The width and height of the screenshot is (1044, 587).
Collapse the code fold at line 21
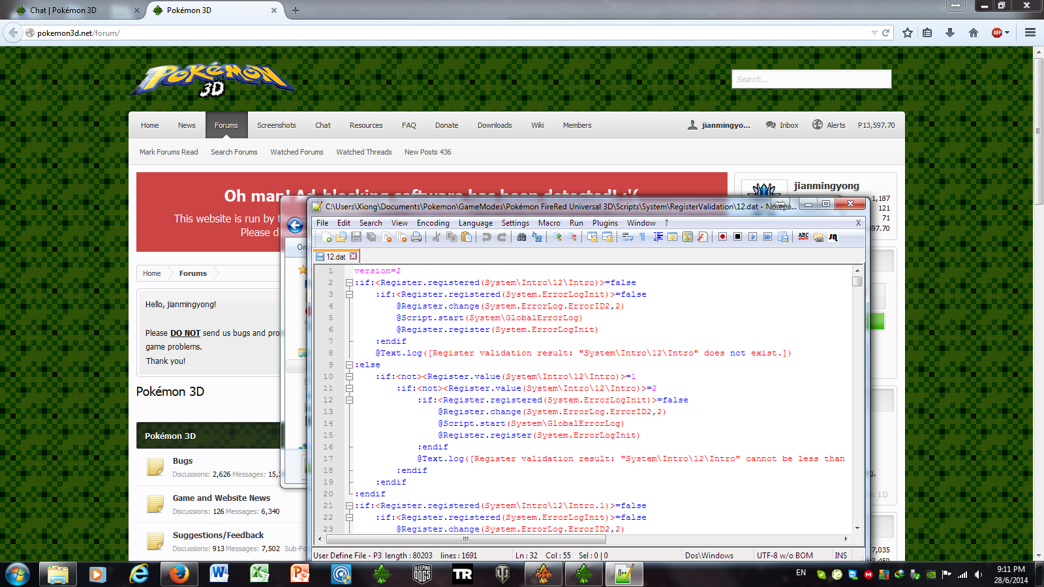(349, 505)
